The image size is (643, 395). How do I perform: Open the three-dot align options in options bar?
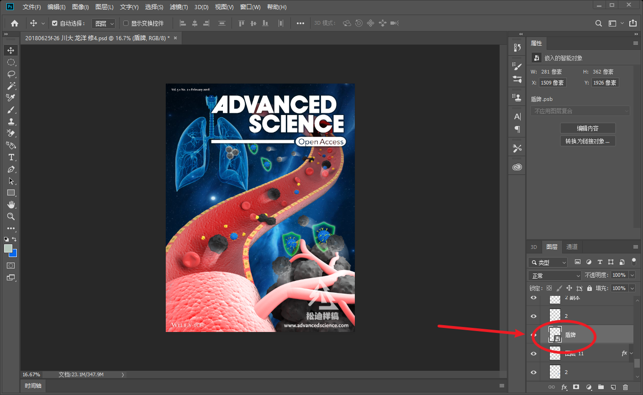(300, 23)
